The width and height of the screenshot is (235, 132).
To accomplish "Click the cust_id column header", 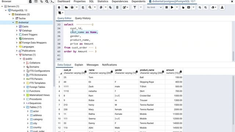I will click(75, 71).
